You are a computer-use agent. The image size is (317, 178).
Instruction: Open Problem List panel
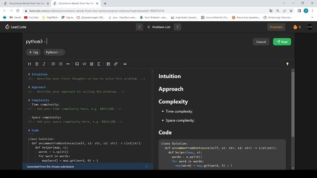[x=158, y=27]
